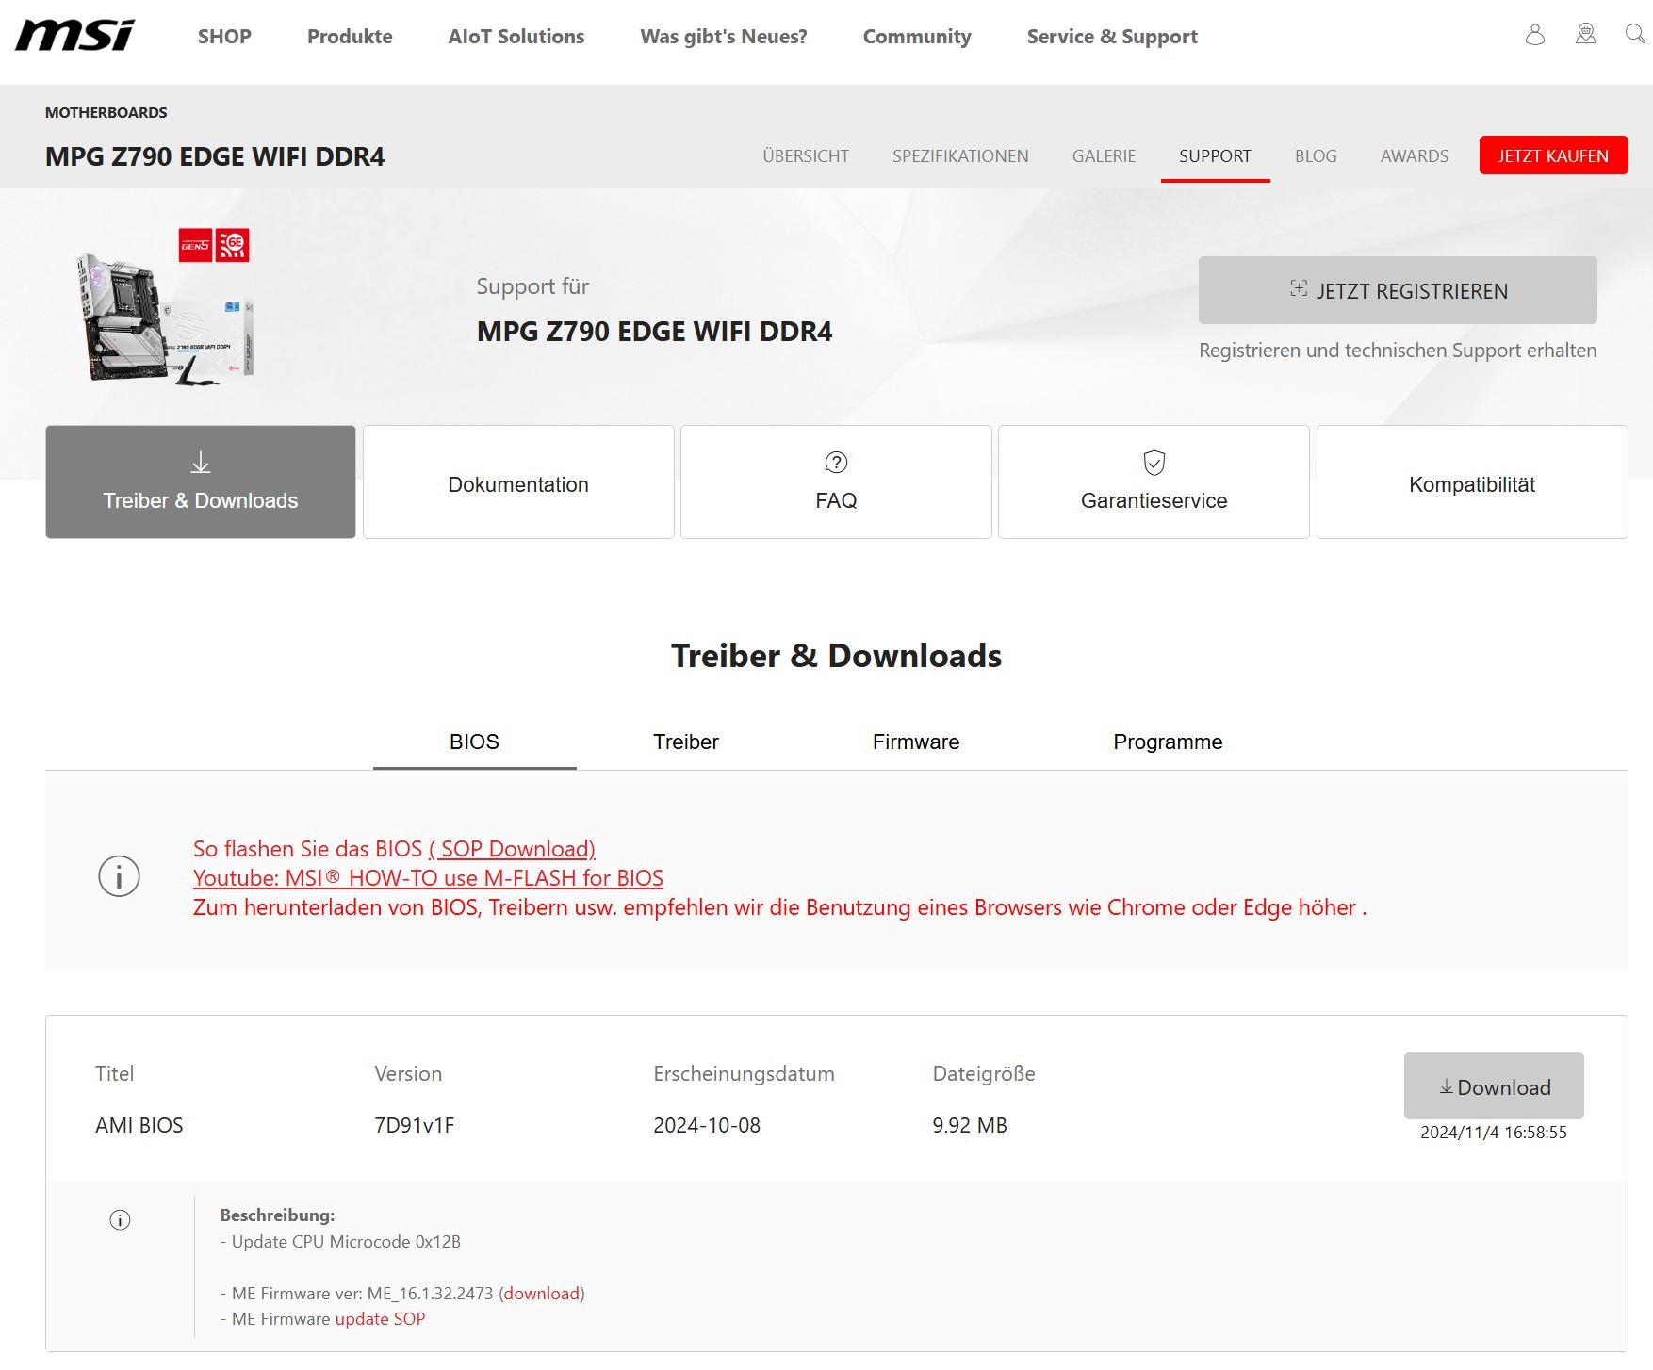
Task: Click the timestamp 2024/11/4 16:58:55
Action: tap(1494, 1133)
